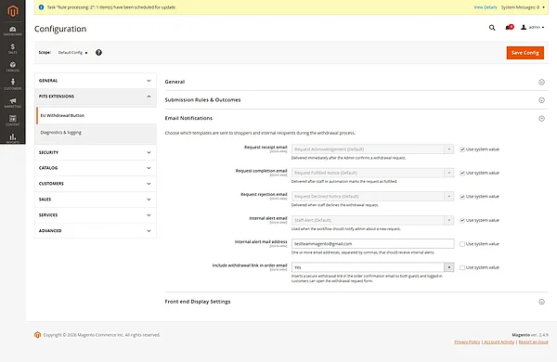557x362 pixels.
Task: Expand System Messages dropdown
Action: coord(523,7)
